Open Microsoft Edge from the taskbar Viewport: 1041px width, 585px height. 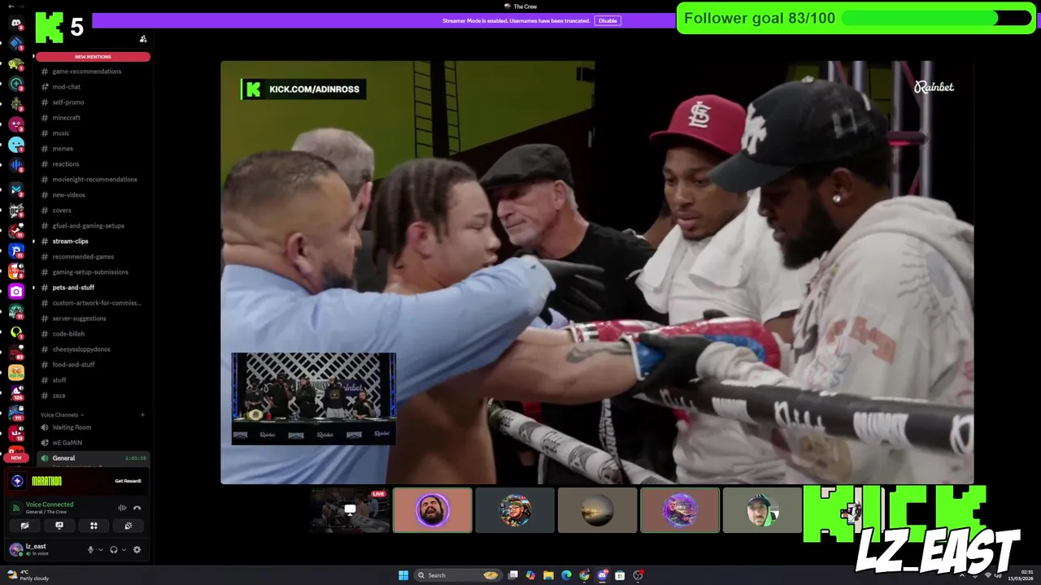[566, 575]
